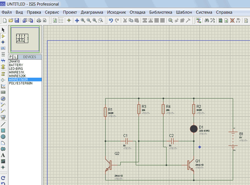250x185 pixels.
Task: Open the Отладка menu
Action: pyautogui.click(x=137, y=12)
